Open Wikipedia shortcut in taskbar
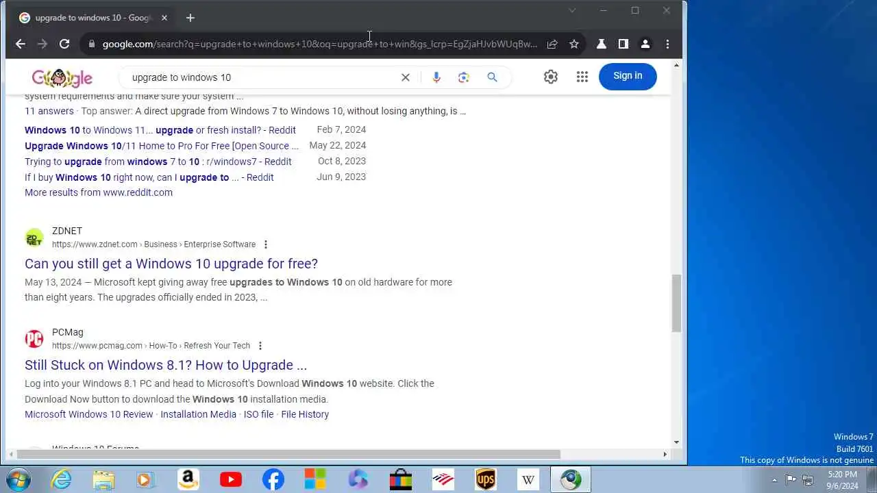 (x=528, y=480)
